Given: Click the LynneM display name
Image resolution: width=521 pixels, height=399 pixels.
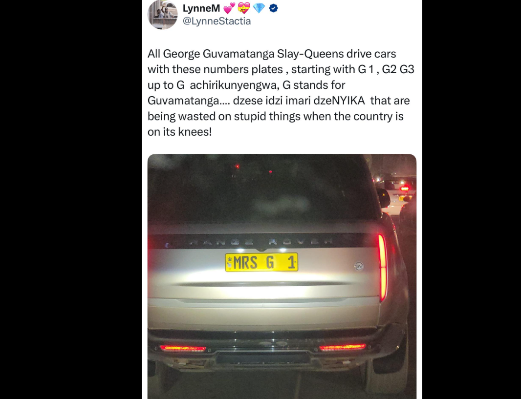Looking at the screenshot, I should [201, 8].
